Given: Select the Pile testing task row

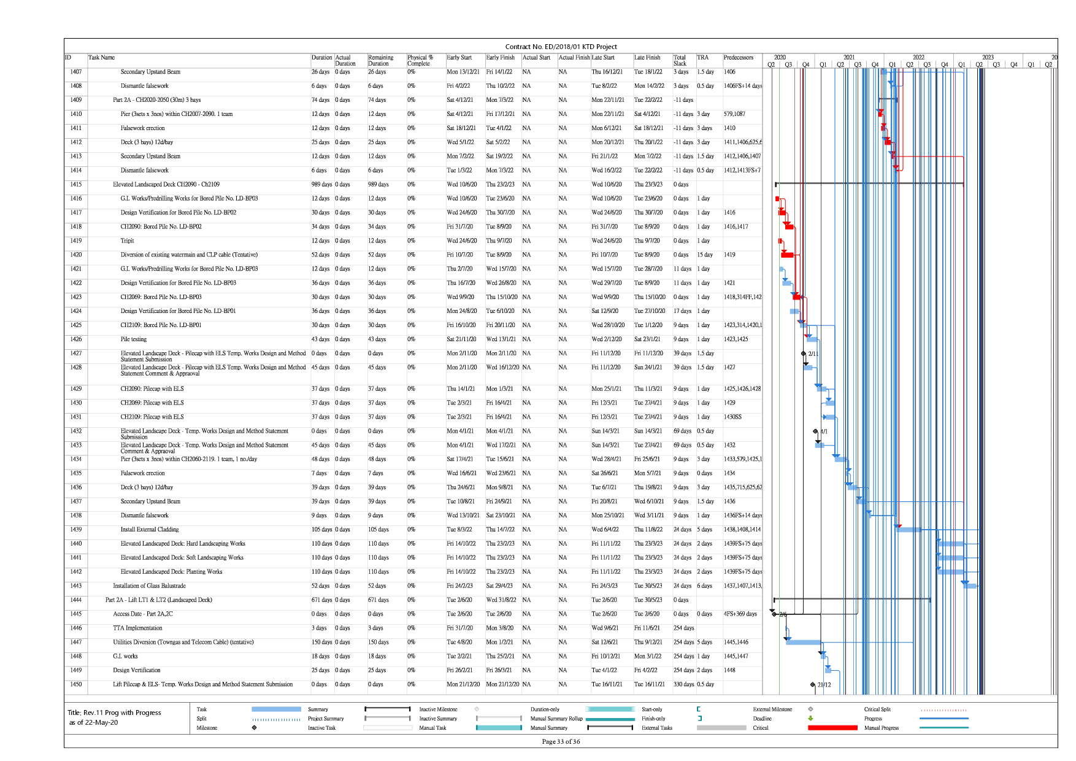Looking at the screenshot, I should click(134, 339).
